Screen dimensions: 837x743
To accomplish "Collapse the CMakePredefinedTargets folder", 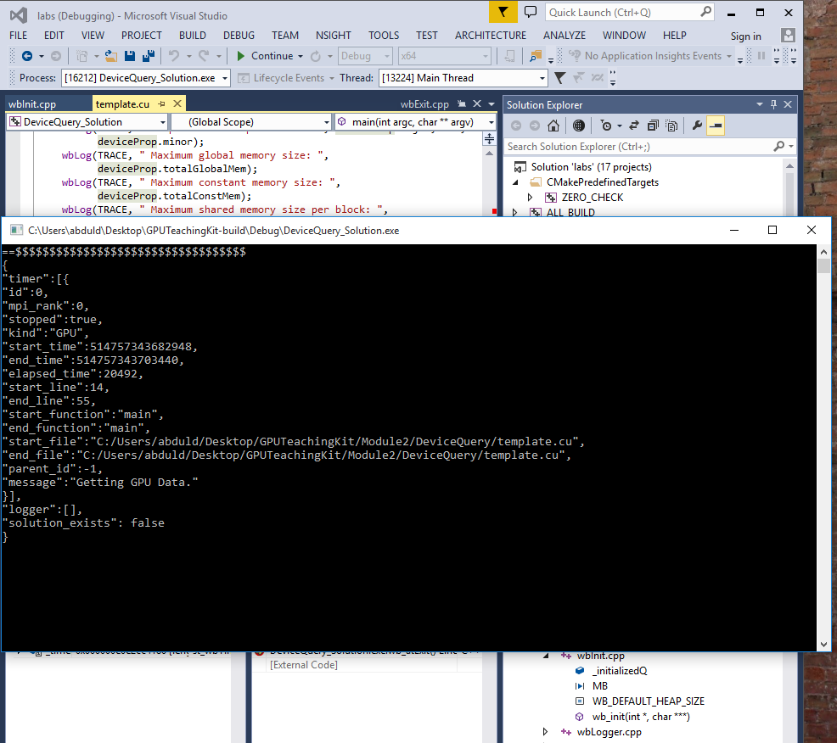I will (515, 182).
